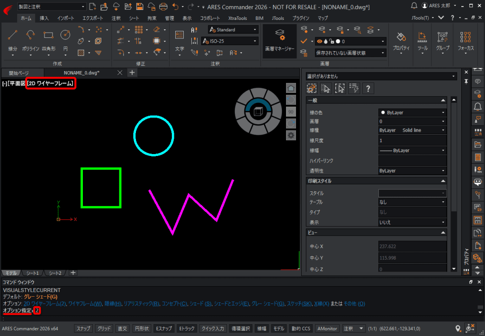Screen dimensions: 485x336
Task: Collapse the 印刷スタイル section
Action: pos(443,181)
